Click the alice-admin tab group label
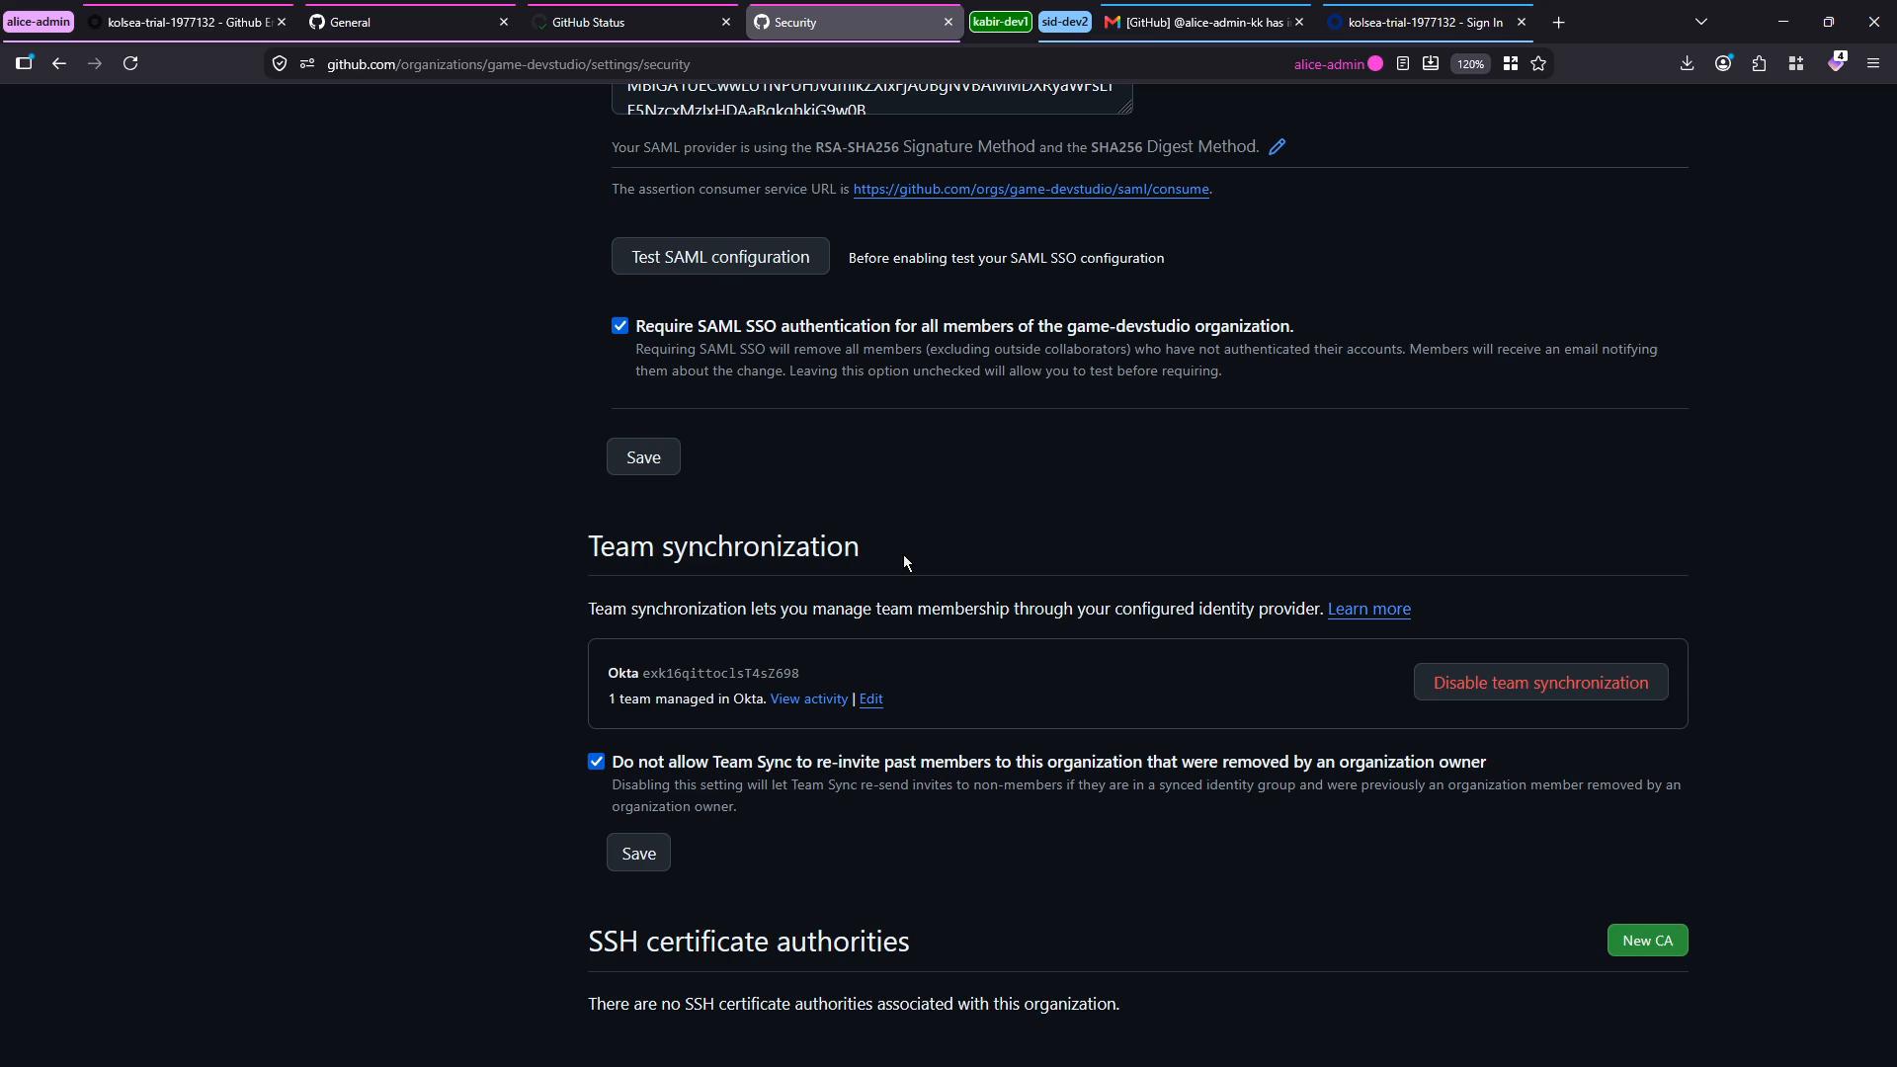This screenshot has height=1067, width=1897. pyautogui.click(x=38, y=22)
